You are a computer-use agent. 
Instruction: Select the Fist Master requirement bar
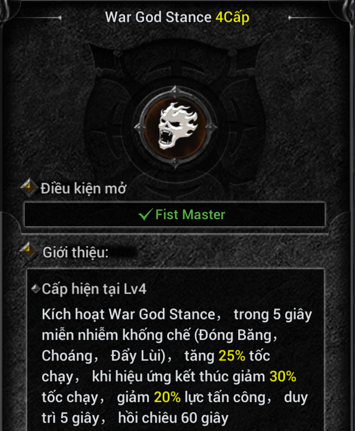175,214
